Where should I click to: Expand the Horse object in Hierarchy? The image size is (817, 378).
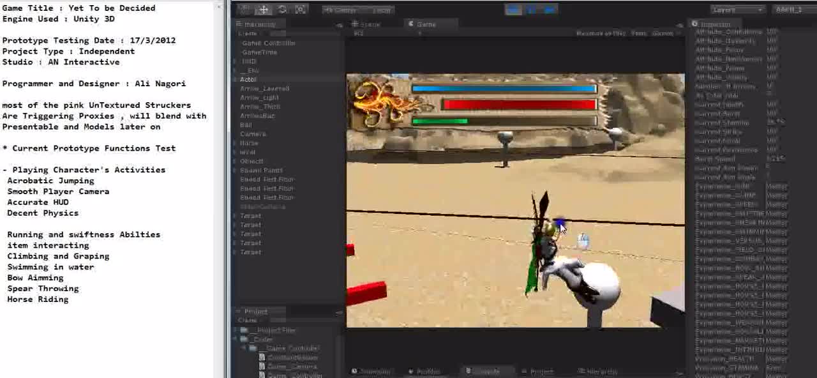point(236,143)
